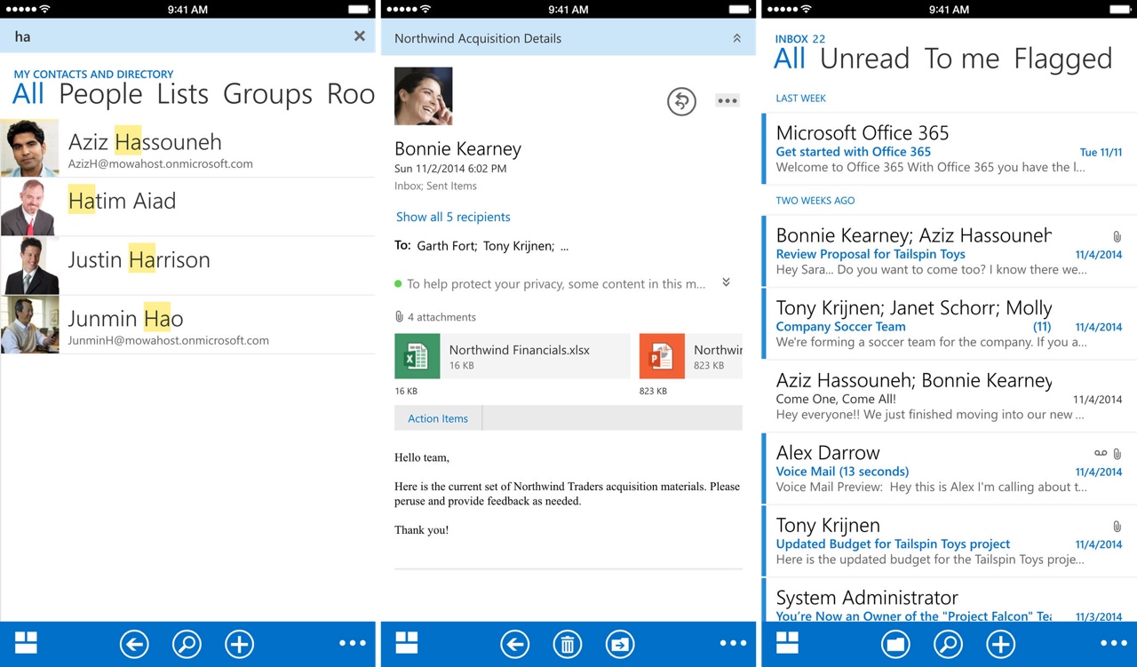Tap the plus icon in contacts screen
Screen dimensions: 1137x667
click(239, 644)
